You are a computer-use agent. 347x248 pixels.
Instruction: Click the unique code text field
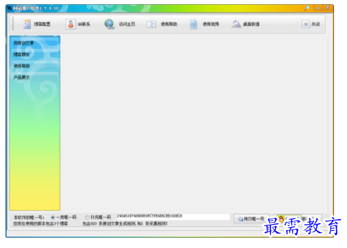tap(173, 216)
